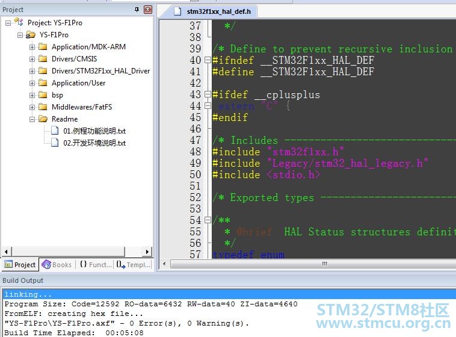Click the open Readme folder icon
Screen dimensions: 456x337
pyautogui.click(x=43, y=119)
